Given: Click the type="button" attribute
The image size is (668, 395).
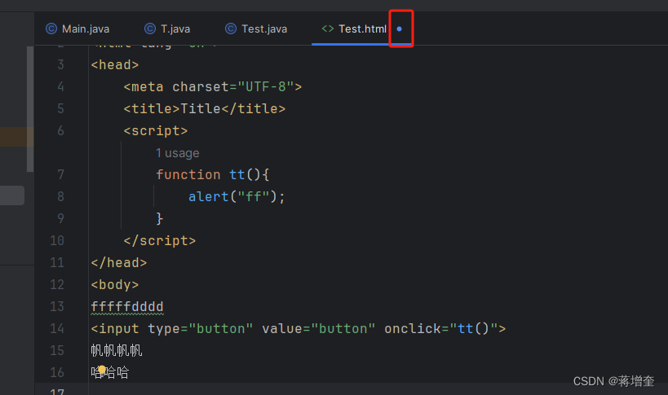Looking at the screenshot, I should pos(201,328).
